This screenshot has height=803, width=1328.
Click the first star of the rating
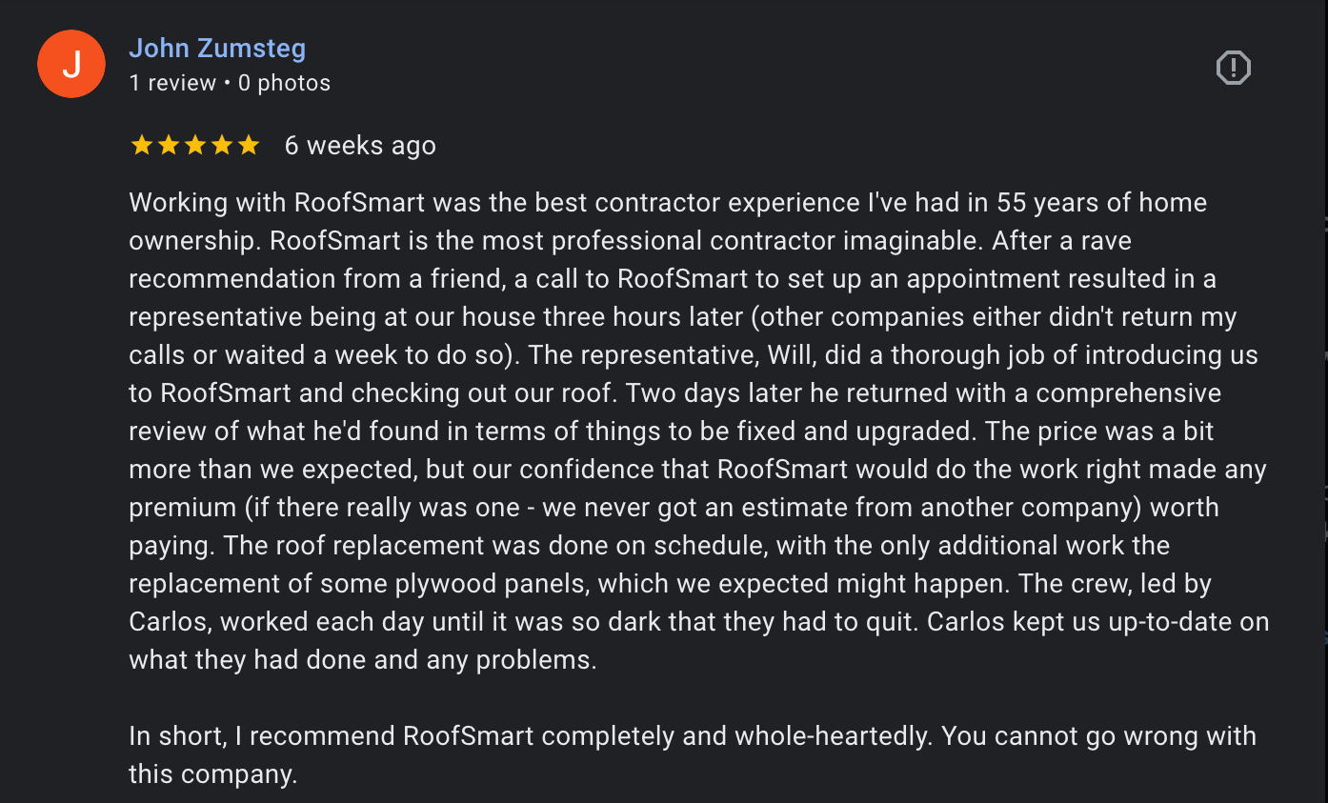pyautogui.click(x=142, y=145)
